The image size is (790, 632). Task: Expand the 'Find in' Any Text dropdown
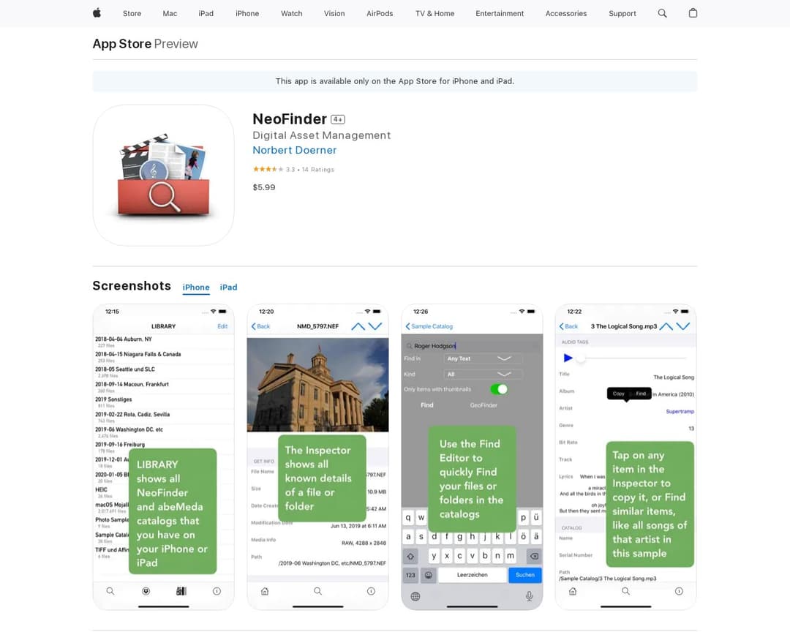click(x=483, y=358)
